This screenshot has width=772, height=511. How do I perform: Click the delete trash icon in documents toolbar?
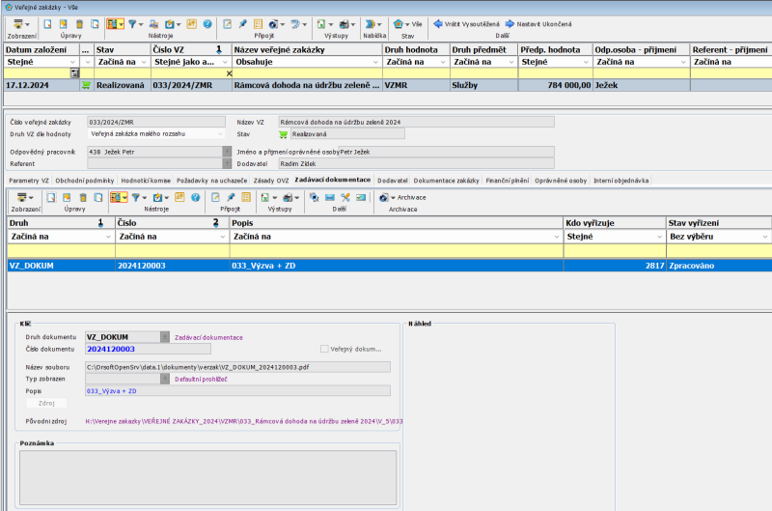[x=85, y=197]
